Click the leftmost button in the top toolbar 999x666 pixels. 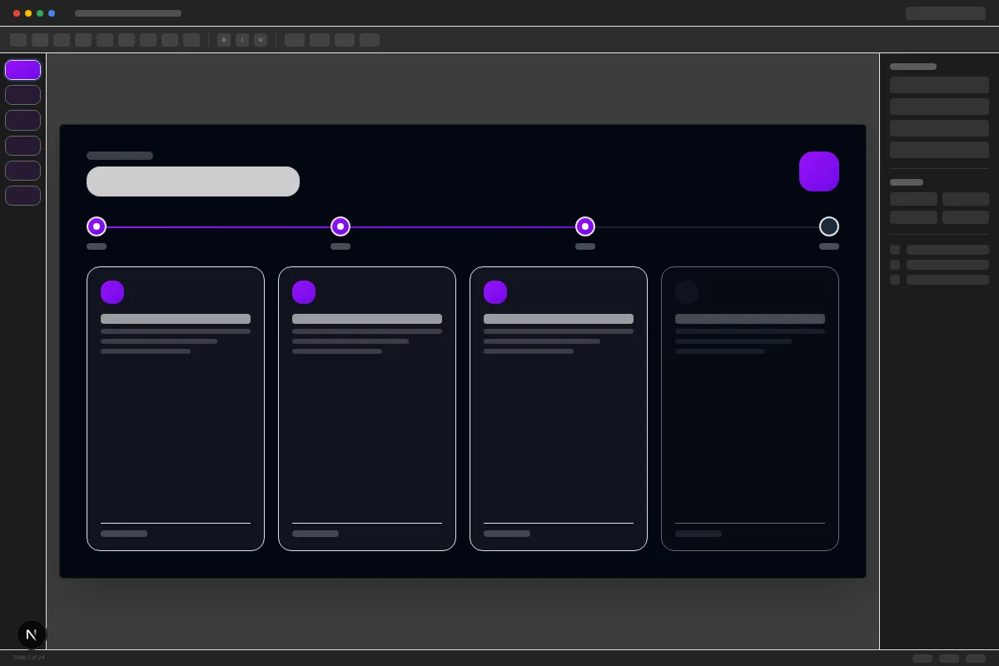(x=18, y=40)
